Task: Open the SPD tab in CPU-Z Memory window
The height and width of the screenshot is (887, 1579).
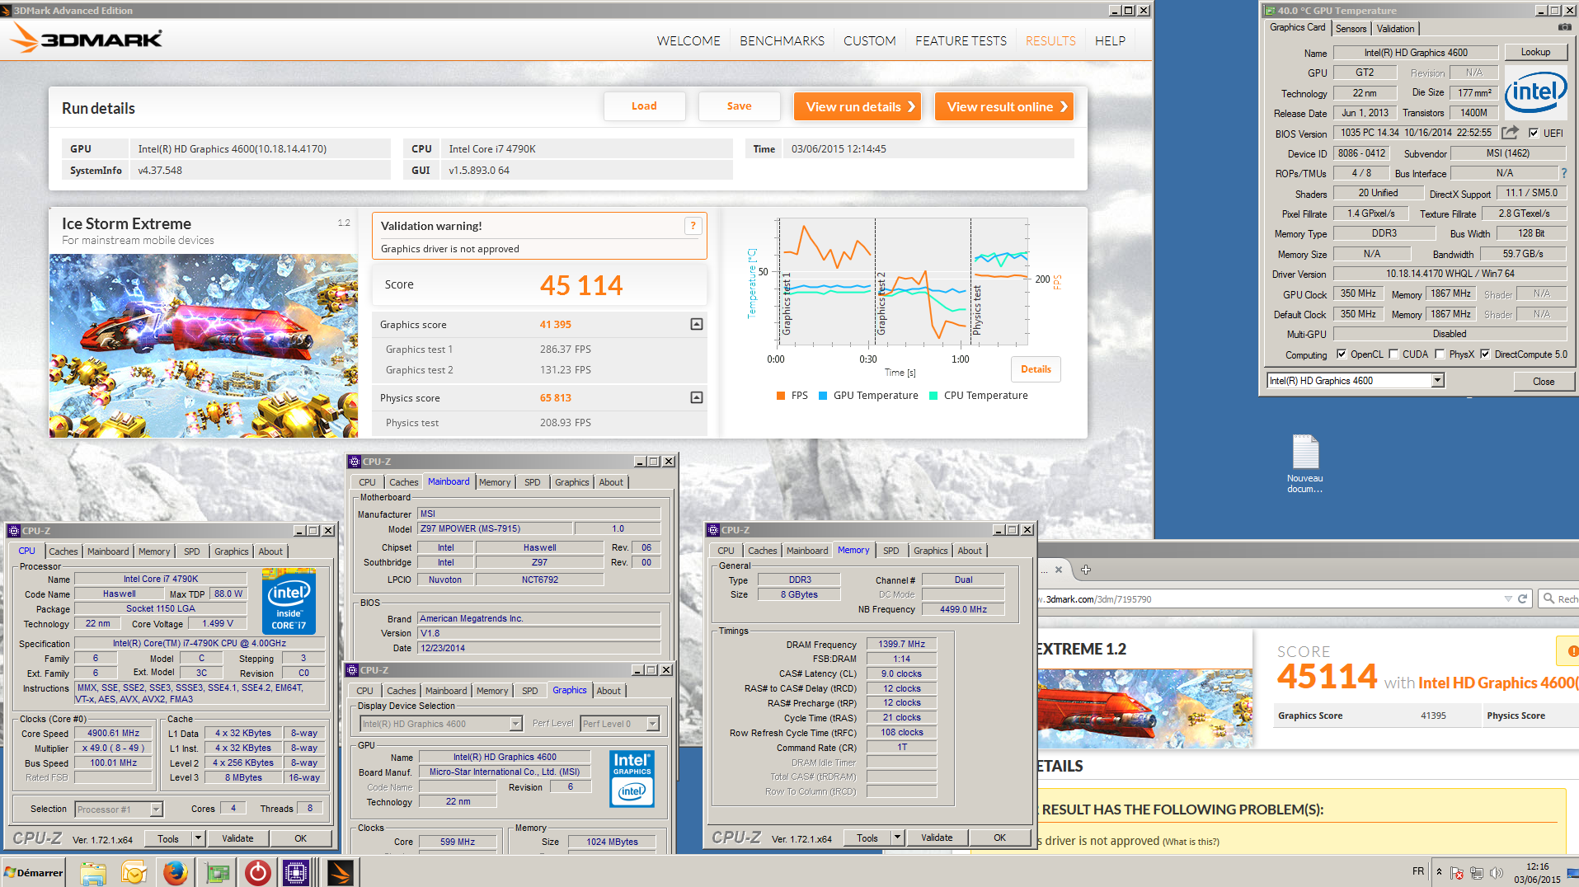Action: (x=891, y=551)
